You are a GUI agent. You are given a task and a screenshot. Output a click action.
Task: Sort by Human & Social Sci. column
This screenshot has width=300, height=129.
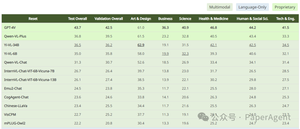click(x=252, y=19)
